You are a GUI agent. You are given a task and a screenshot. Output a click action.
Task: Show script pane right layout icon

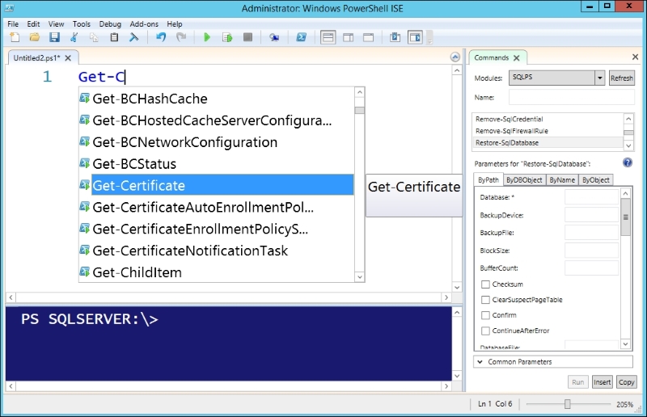[x=349, y=37]
